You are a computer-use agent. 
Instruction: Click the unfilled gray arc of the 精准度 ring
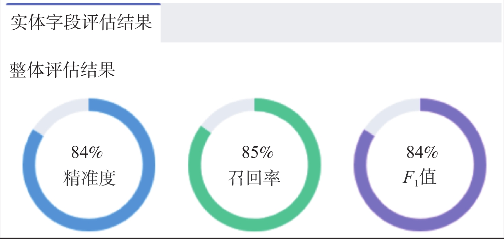(x=58, y=111)
